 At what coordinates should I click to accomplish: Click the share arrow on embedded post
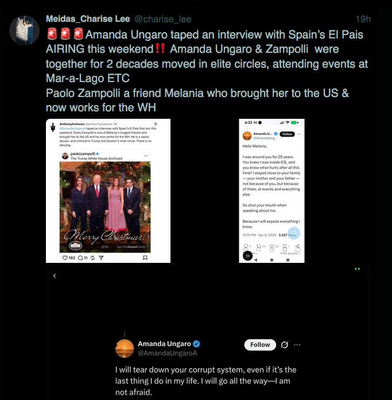(x=101, y=258)
